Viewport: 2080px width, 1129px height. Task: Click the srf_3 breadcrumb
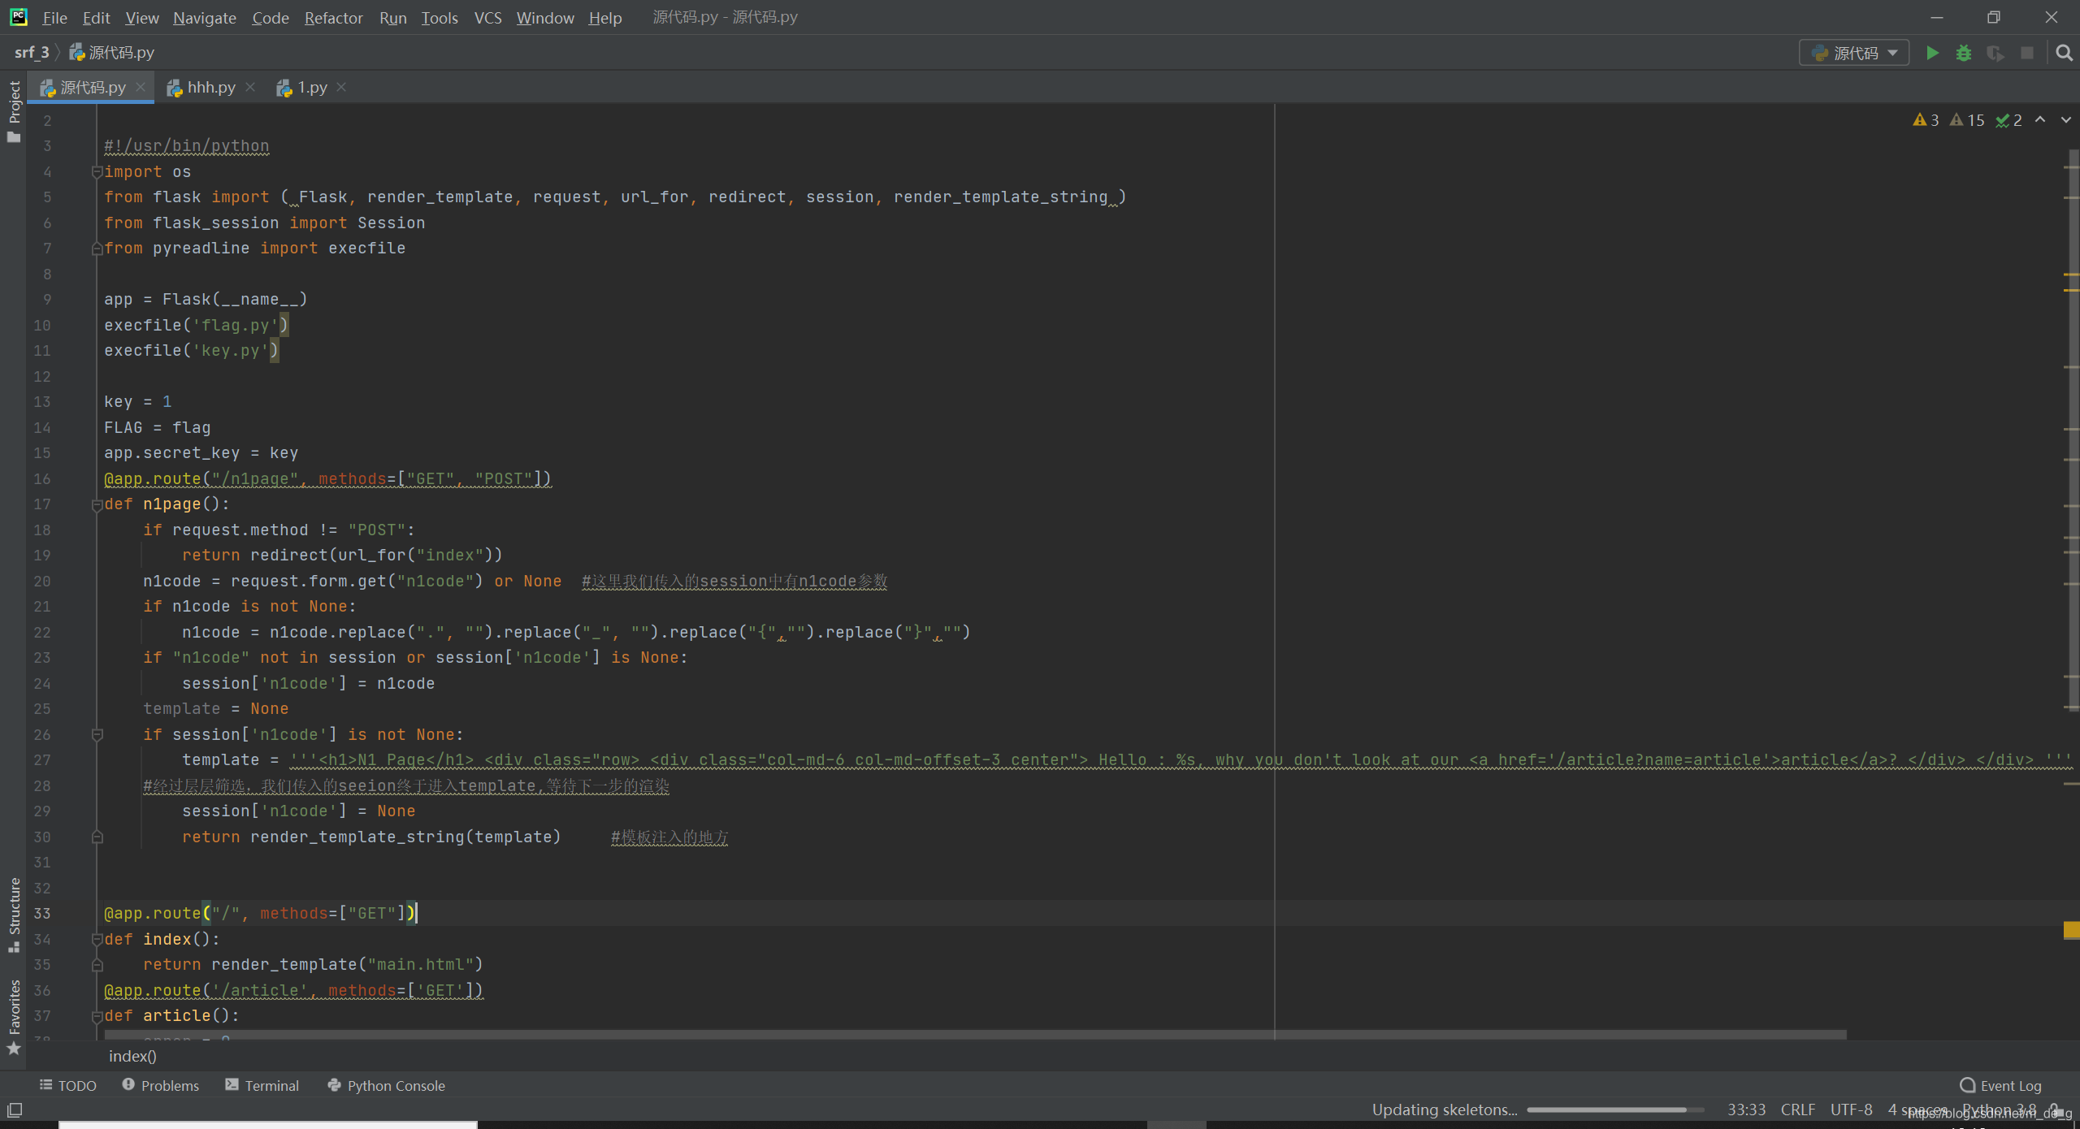32,52
